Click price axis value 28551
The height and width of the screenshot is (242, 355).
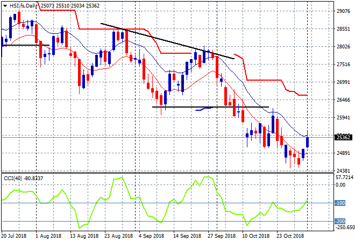[x=343, y=29]
